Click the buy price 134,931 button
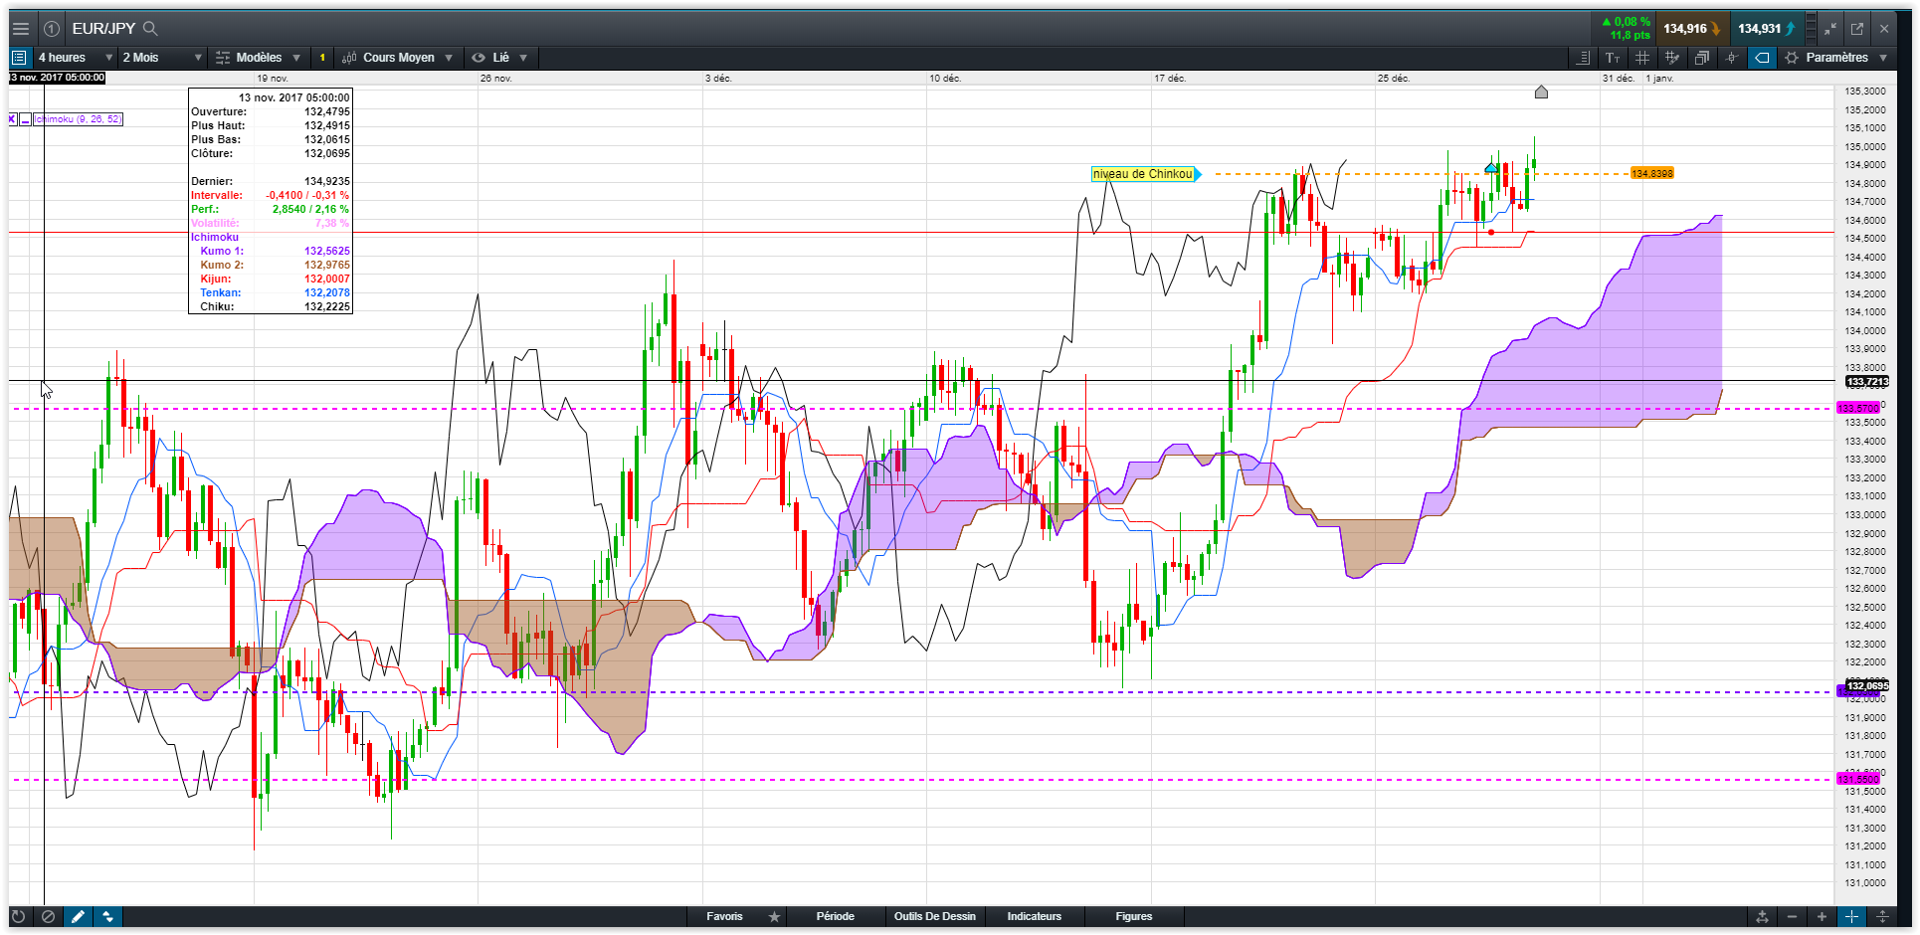The width and height of the screenshot is (1920, 935). coord(1767,29)
